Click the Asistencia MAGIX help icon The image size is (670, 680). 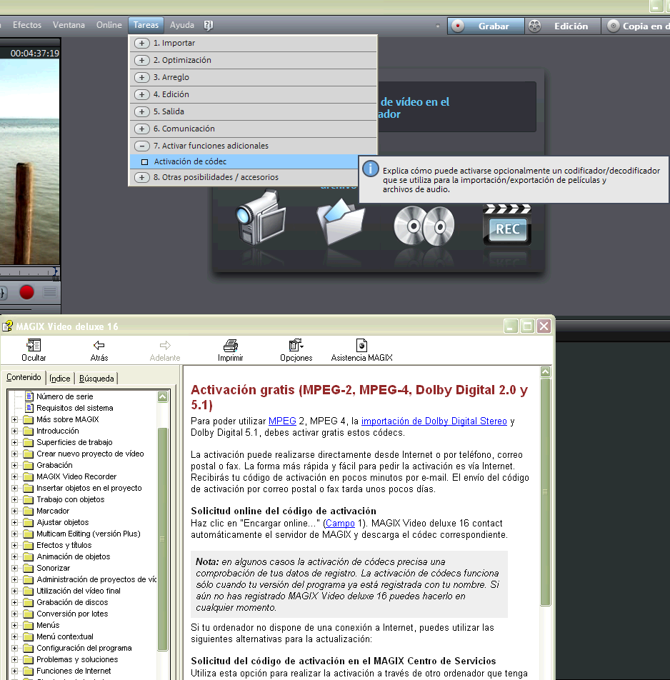coord(361,346)
